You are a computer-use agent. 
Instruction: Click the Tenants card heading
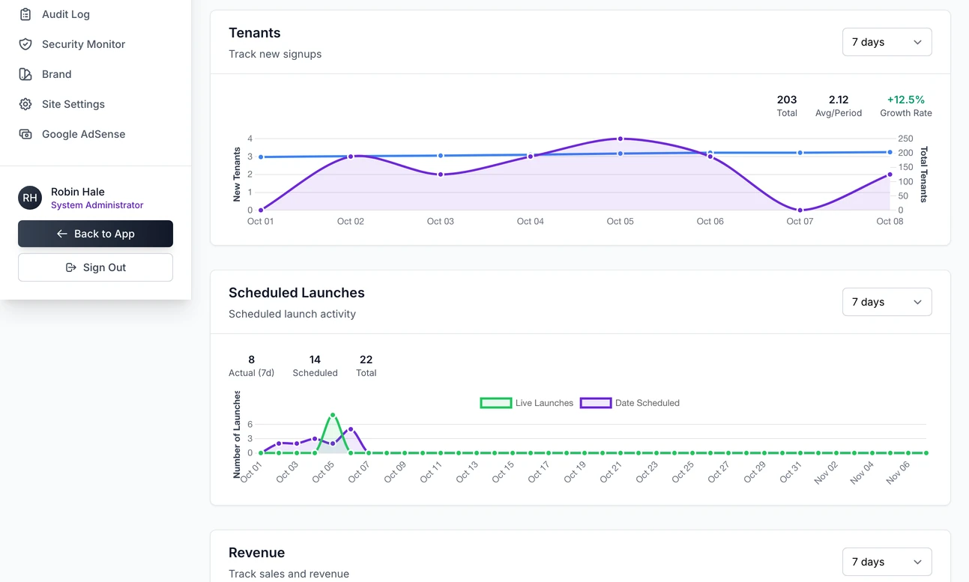click(x=255, y=33)
